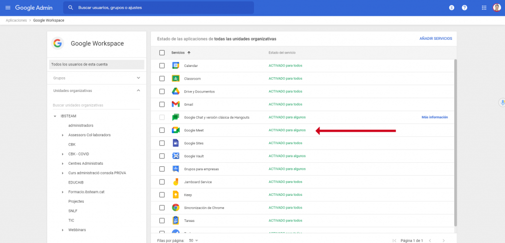This screenshot has width=505, height=243.
Task: Click the Tareas clipboard icon
Action: [x=175, y=220]
